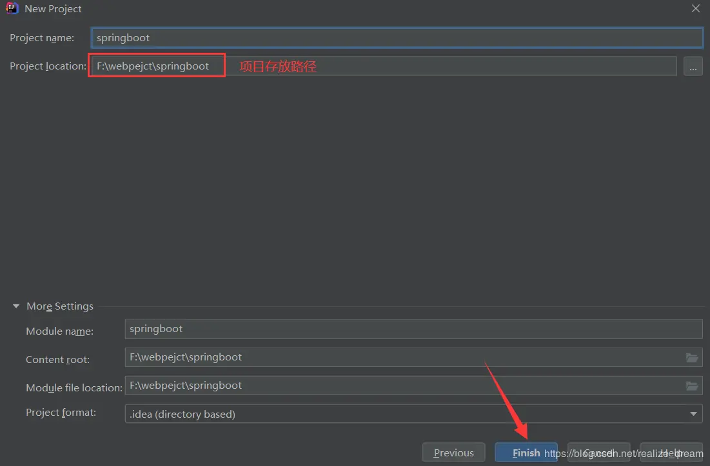Close the New Project dialog
710x466 pixels.
[x=696, y=8]
